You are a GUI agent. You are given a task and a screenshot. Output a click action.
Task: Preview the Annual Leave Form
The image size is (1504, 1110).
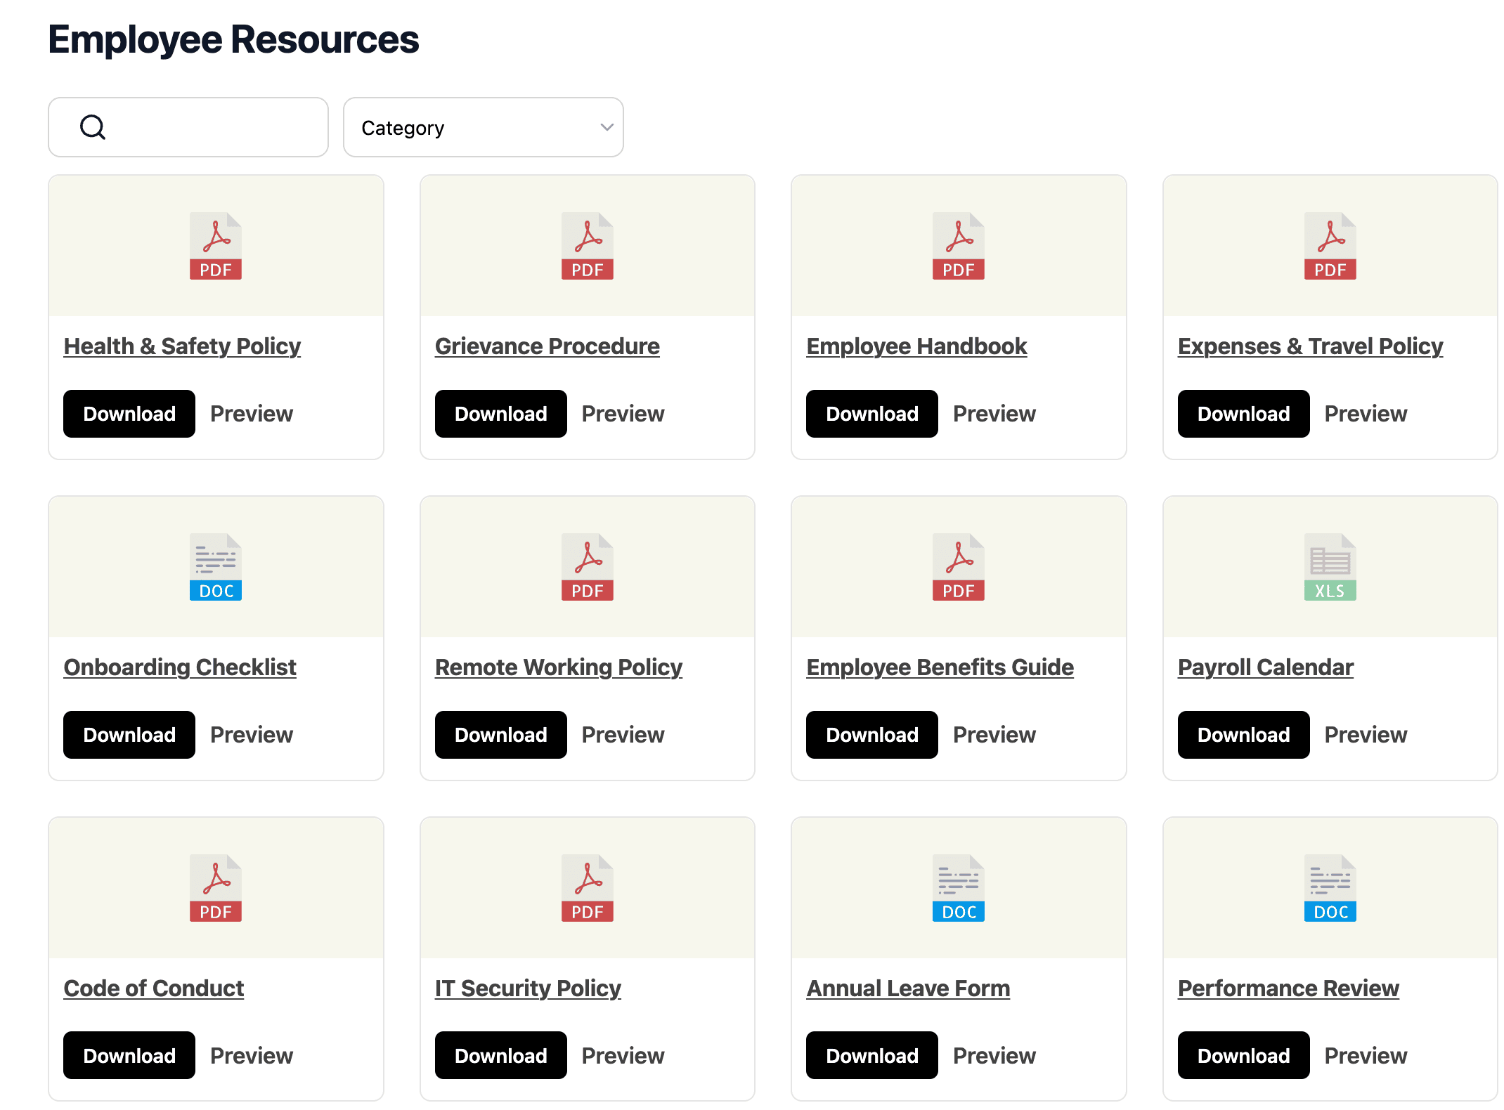(x=994, y=1055)
